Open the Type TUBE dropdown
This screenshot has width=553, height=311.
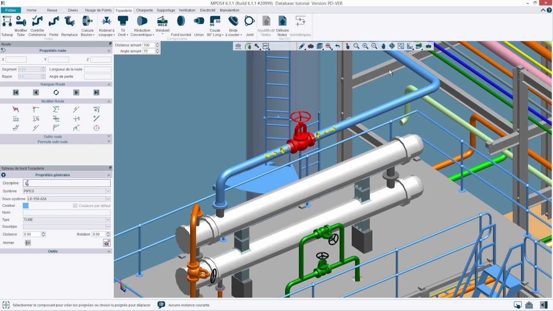[108, 219]
